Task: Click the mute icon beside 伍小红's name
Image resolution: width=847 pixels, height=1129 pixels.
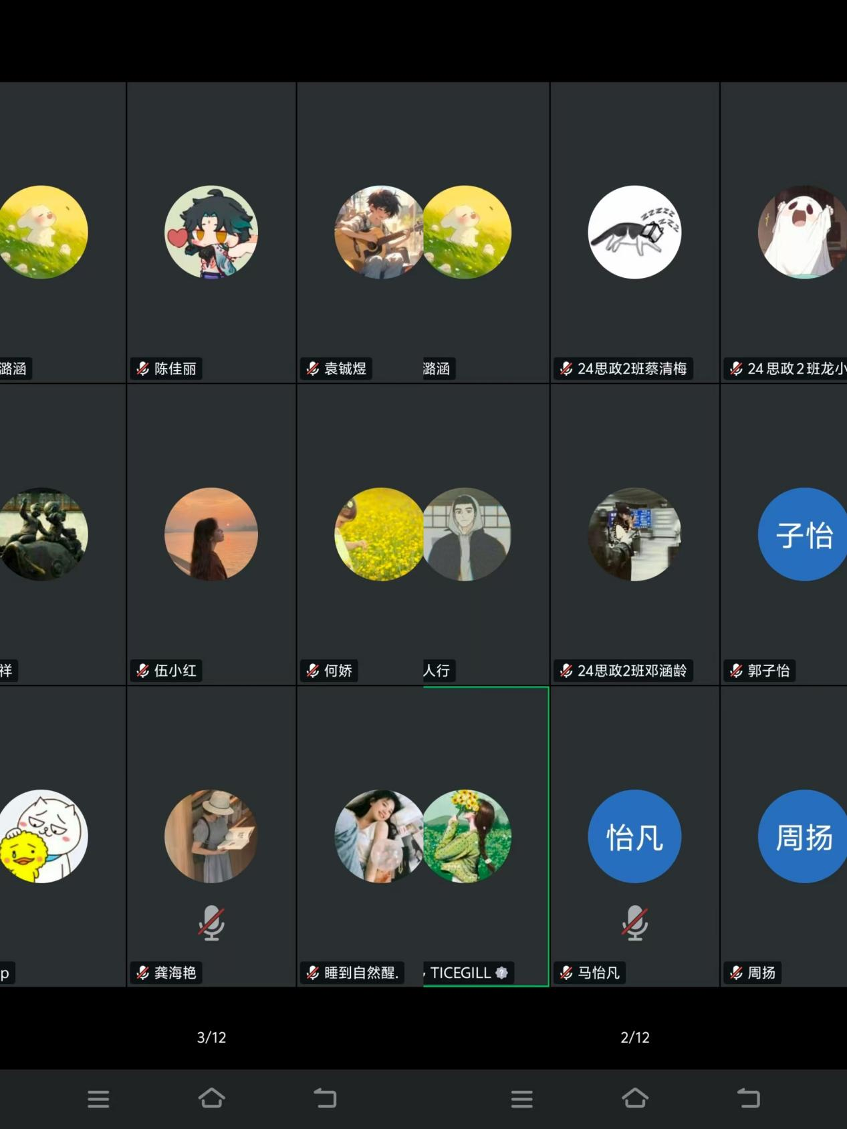Action: (x=142, y=671)
